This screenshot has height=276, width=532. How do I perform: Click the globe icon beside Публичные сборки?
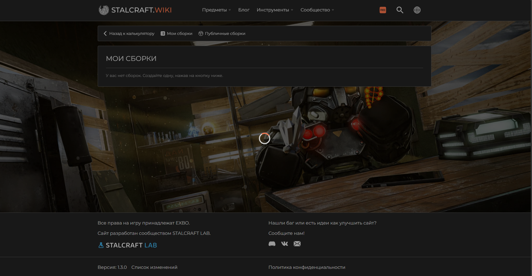point(201,33)
